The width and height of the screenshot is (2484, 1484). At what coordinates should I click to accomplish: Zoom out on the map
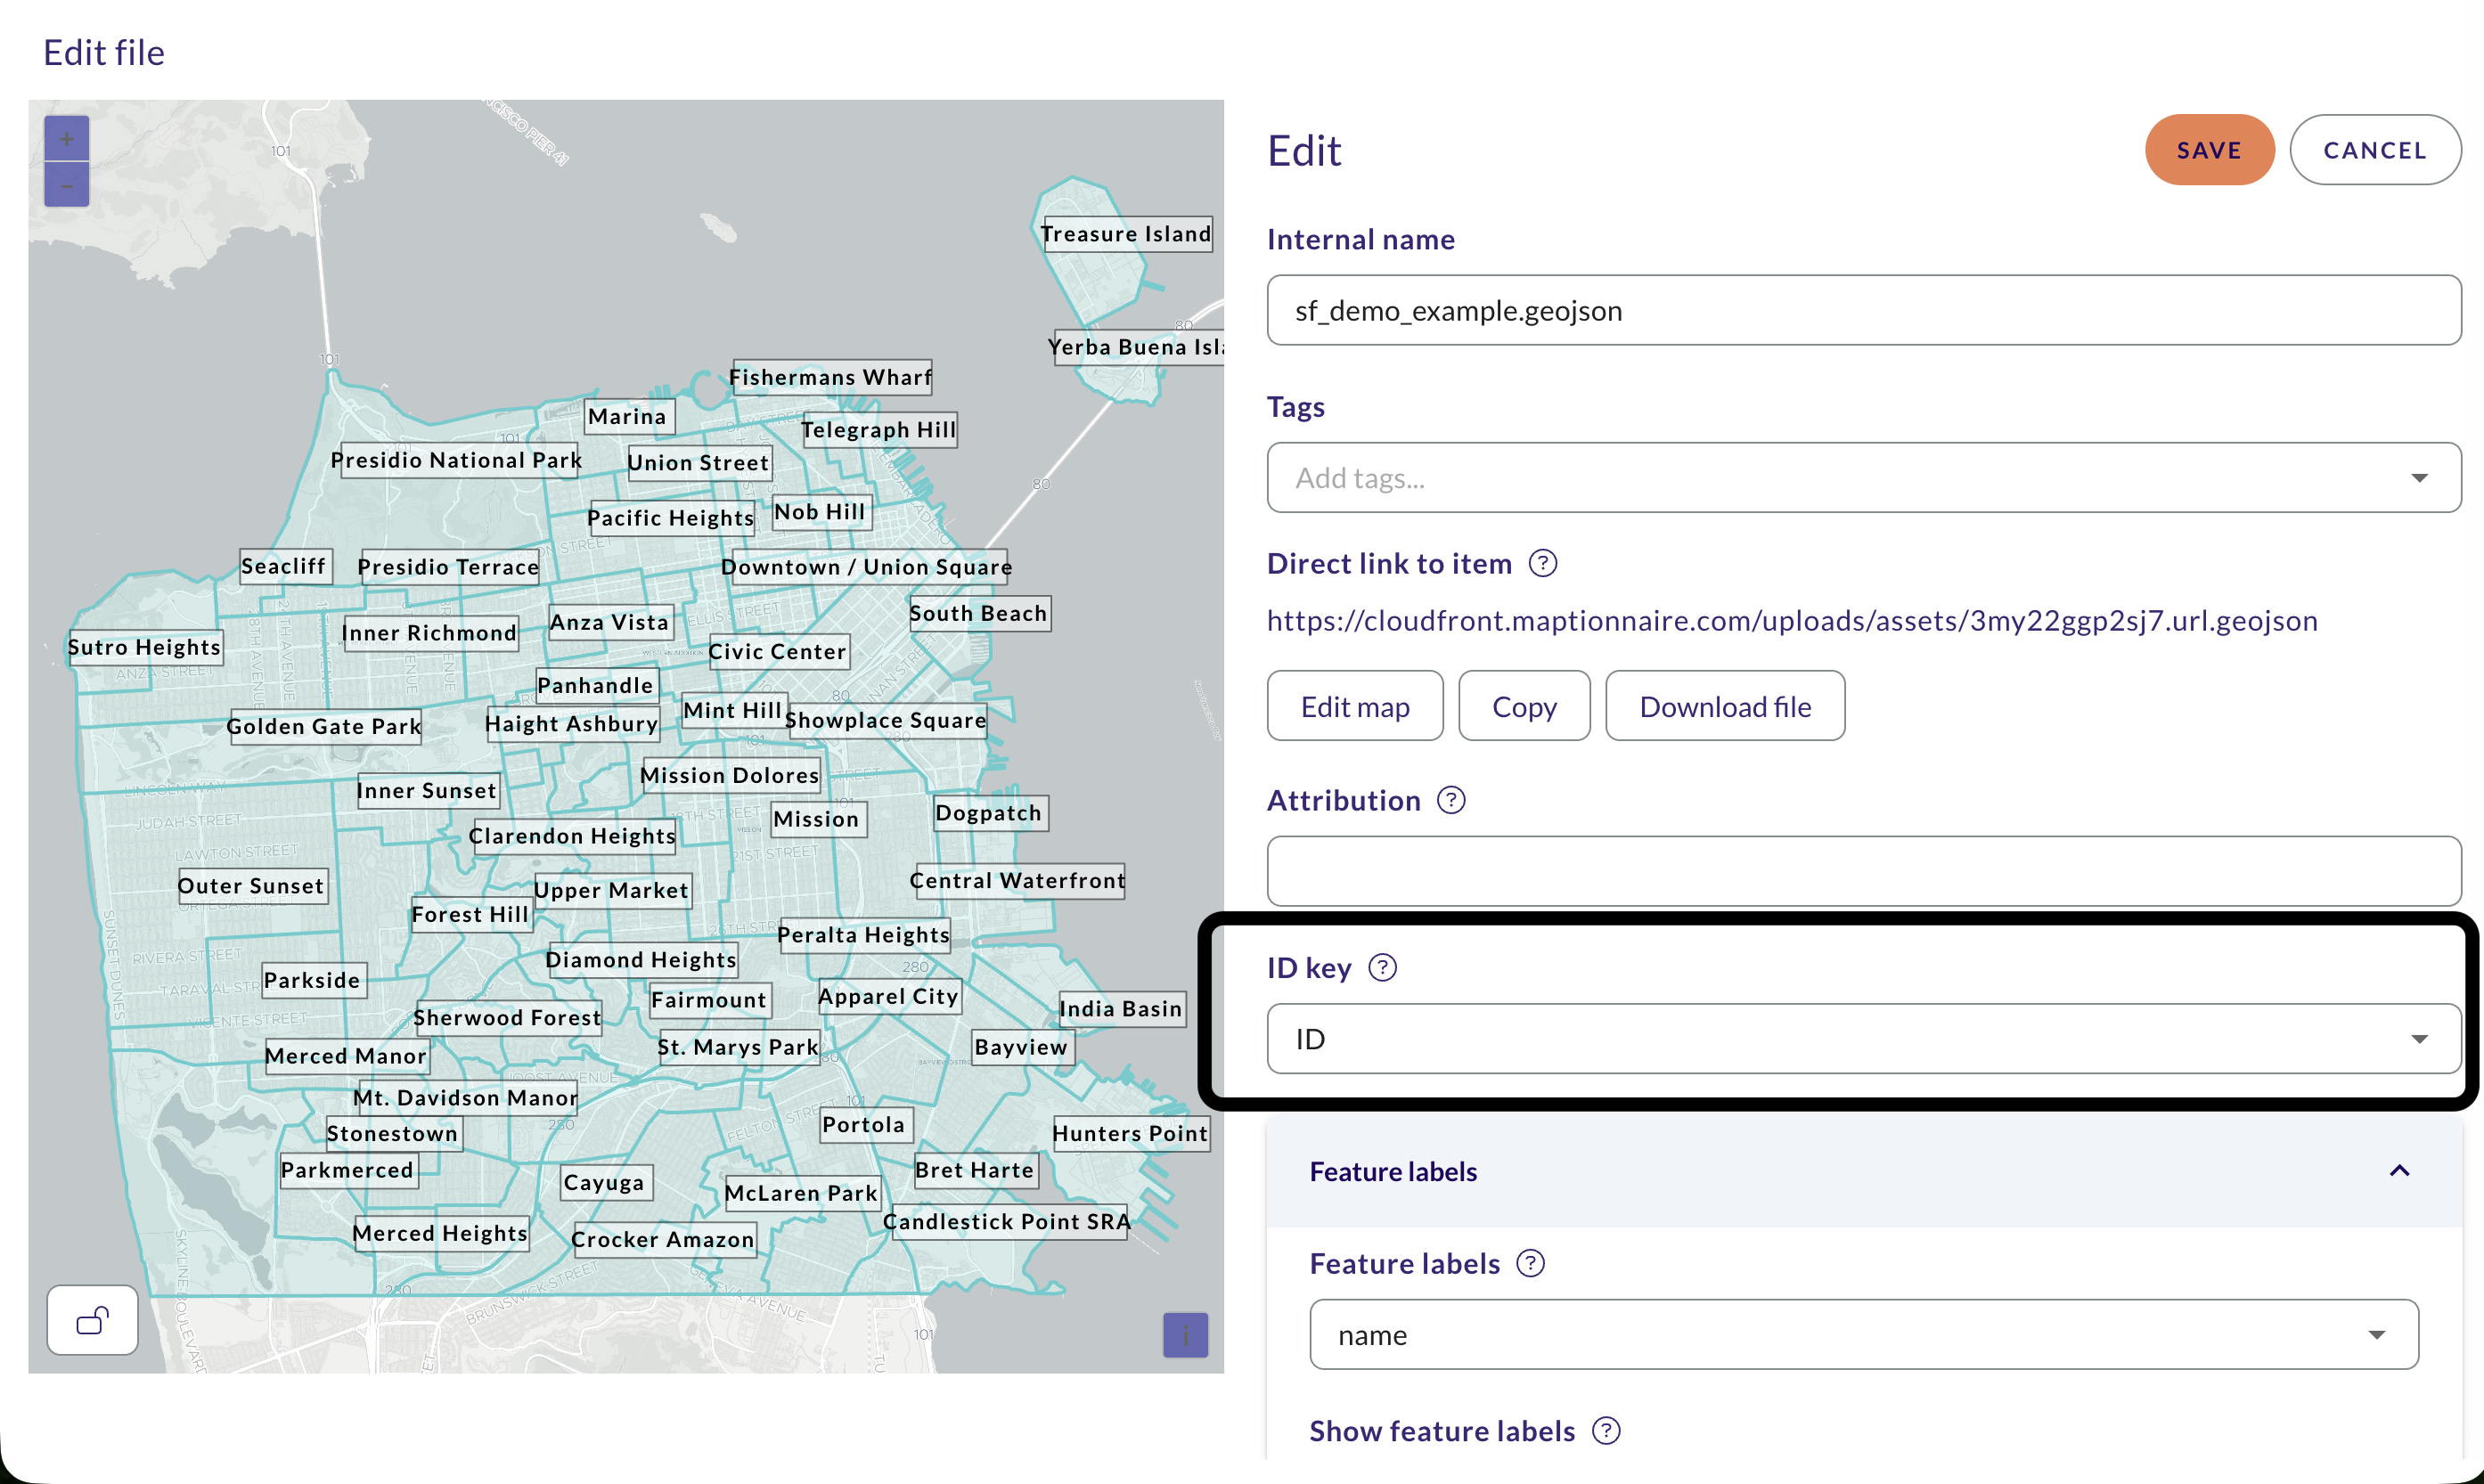pyautogui.click(x=67, y=184)
